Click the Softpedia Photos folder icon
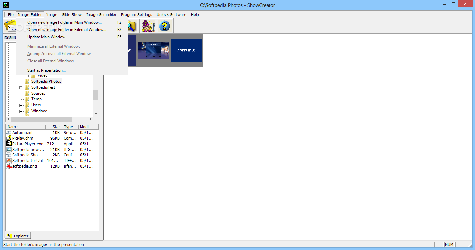The width and height of the screenshot is (475, 250). [27, 81]
